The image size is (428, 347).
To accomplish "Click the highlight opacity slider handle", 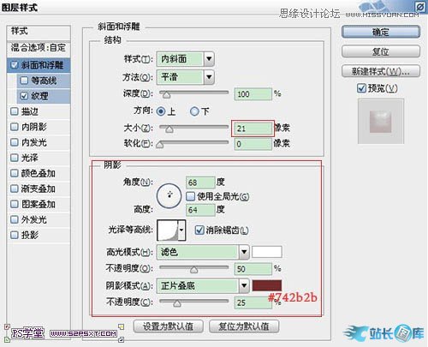I will click(194, 270).
